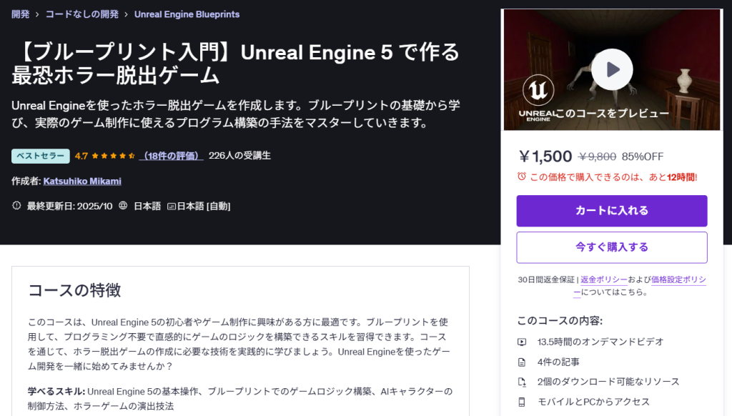Screen dimensions: 732x416
Task: Click the alarm clock icon beside price deadline
Action: 522,177
